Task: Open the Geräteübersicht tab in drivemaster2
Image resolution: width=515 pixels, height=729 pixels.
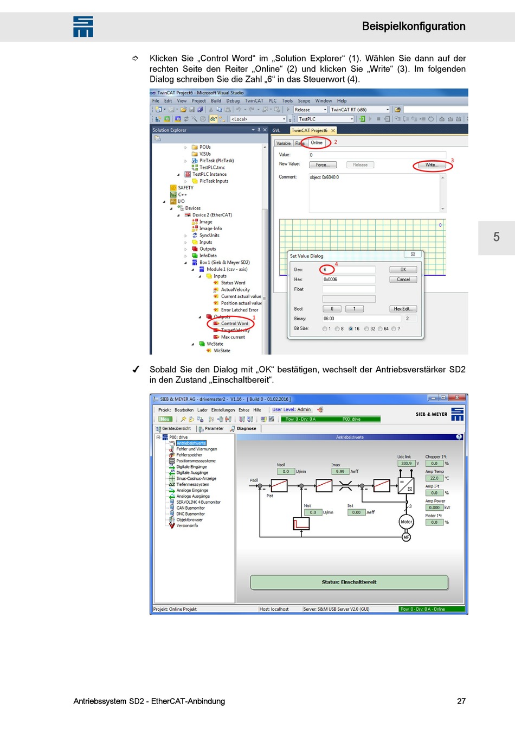Action: [x=173, y=429]
